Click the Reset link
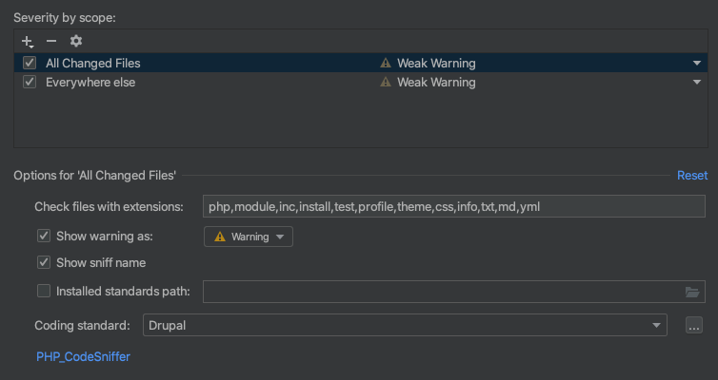The height and width of the screenshot is (380, 718). click(x=692, y=176)
